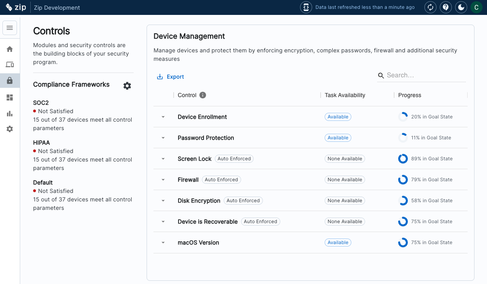Open the help question mark icon

(446, 7)
